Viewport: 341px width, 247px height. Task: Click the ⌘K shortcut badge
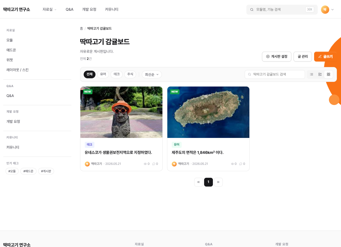pos(310,10)
